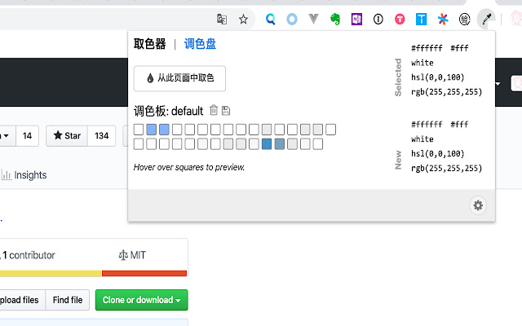Select the #ffffff hex in New section
The width and height of the screenshot is (522, 326).
click(427, 125)
